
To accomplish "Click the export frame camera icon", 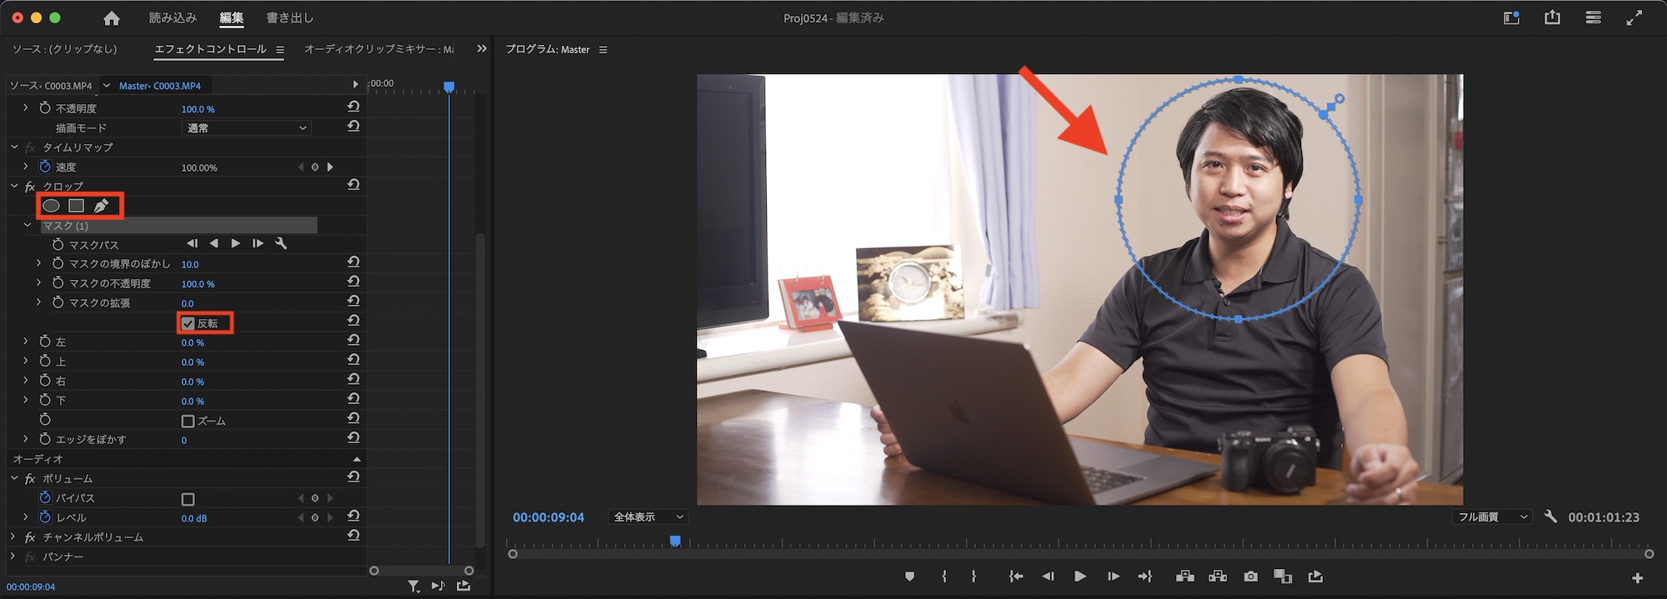I will pos(1250,577).
